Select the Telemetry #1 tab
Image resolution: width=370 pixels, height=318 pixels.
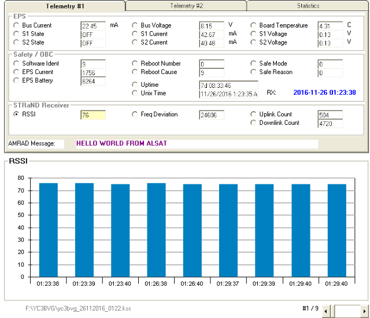(x=65, y=6)
